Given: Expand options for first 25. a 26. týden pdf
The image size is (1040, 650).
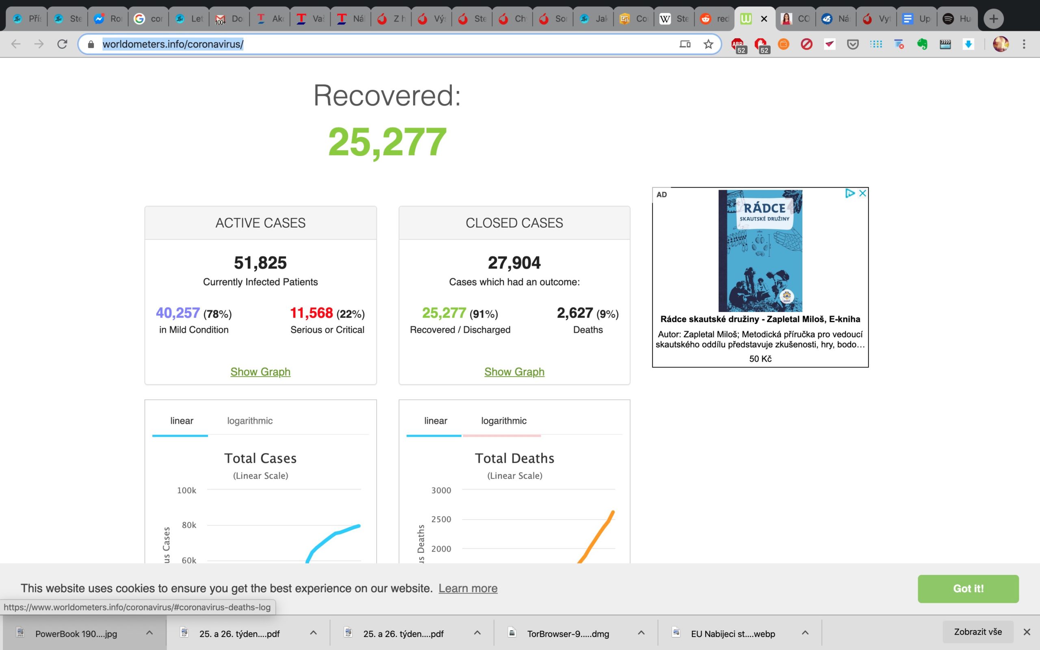Looking at the screenshot, I should [313, 633].
